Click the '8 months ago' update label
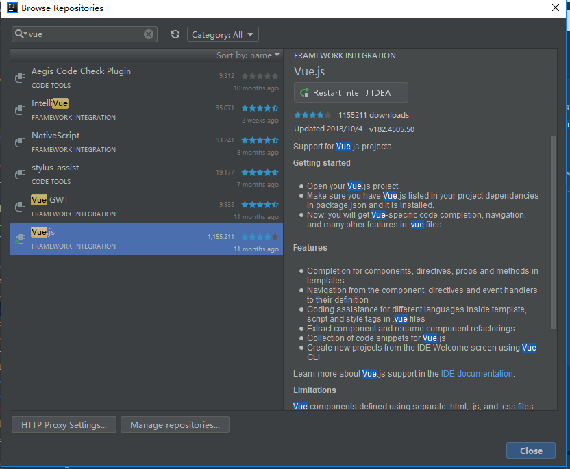 pos(258,153)
